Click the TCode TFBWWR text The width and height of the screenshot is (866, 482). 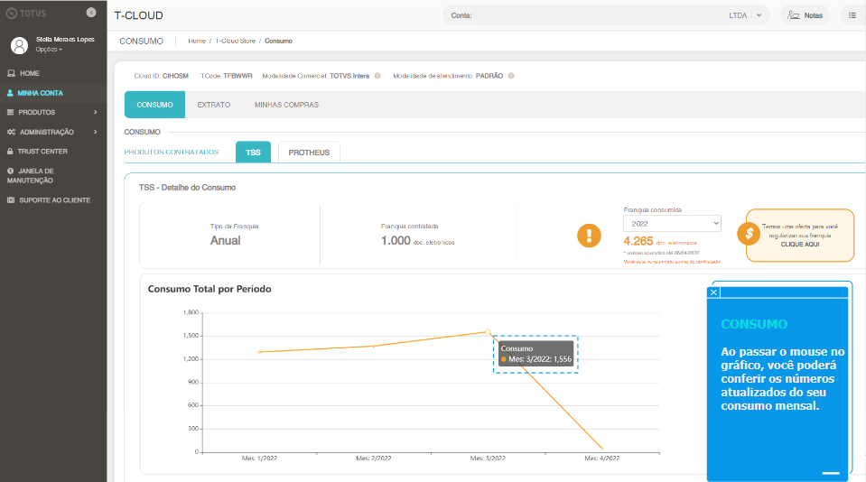227,76
